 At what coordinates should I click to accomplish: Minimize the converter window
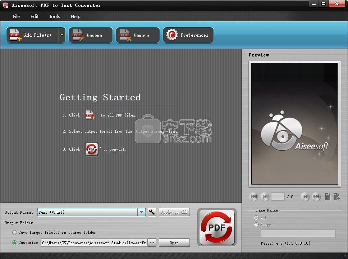click(x=314, y=4)
